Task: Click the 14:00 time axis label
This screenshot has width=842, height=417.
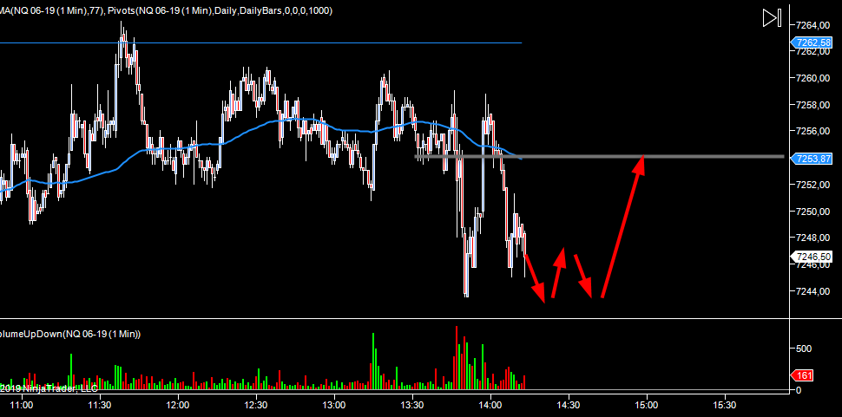Action: [490, 405]
